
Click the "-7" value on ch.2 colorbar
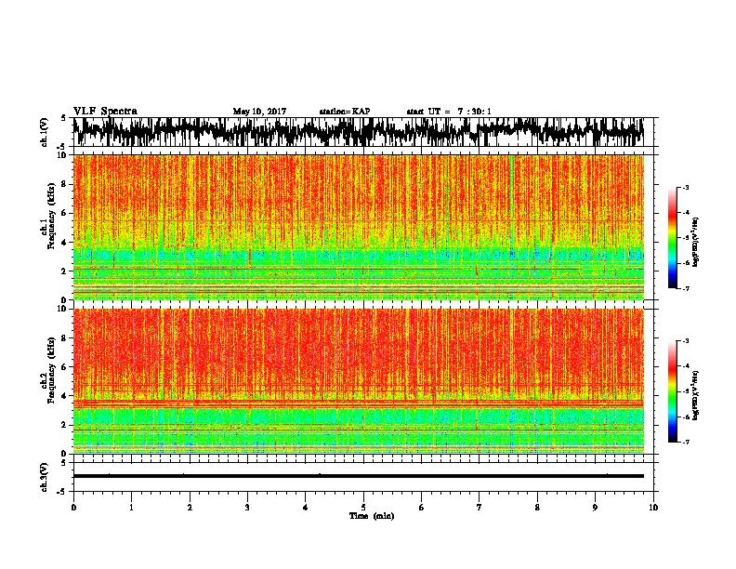[686, 442]
